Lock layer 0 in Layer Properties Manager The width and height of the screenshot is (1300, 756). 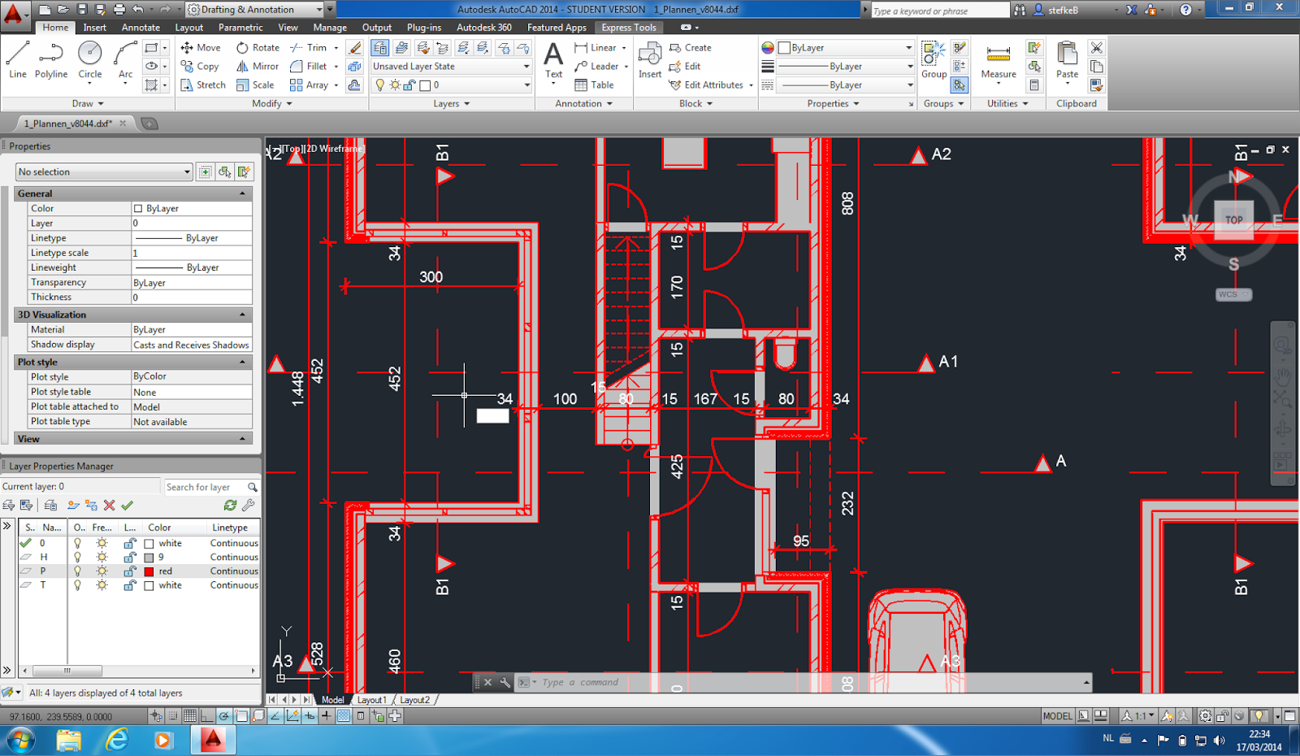coord(130,542)
